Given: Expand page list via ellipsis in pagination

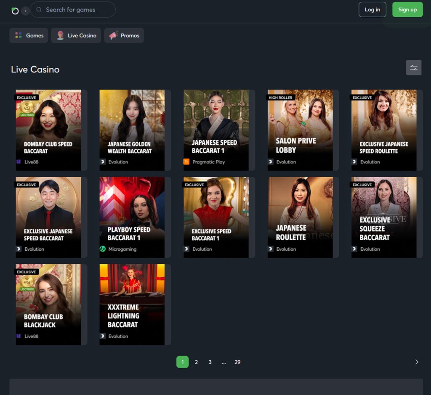Looking at the screenshot, I should click(223, 362).
